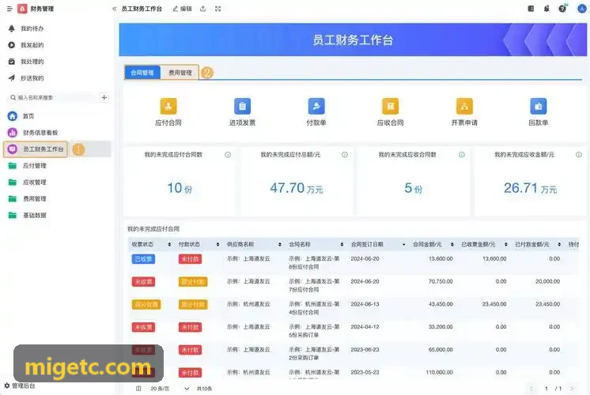Sort by 收票状态 column arrow
Image resolution: width=590 pixels, height=395 pixels.
click(169, 245)
